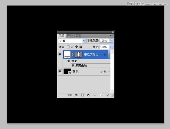
Task: Toggle lock all padlock icon
Action: click(80, 47)
